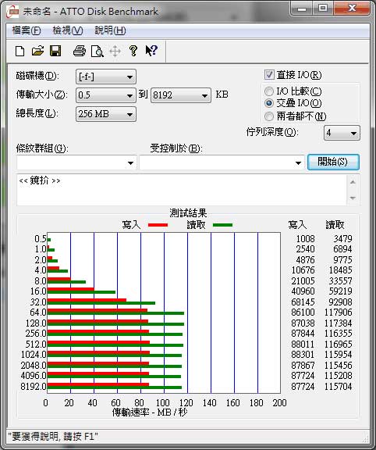376x450 pixels.
Task: Click the status bar F1 help text
Action: 53,437
